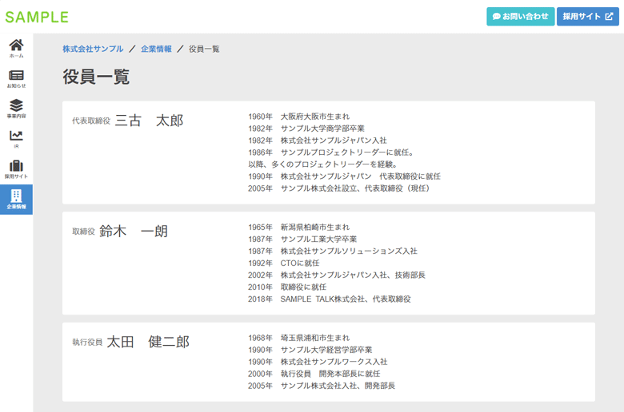The image size is (624, 412).
Task: Go to Home via the sidebar house icon
Action: [x=16, y=46]
